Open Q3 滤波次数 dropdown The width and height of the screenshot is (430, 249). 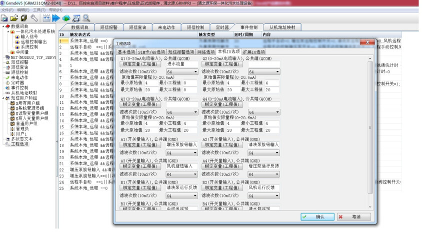coord(182,112)
